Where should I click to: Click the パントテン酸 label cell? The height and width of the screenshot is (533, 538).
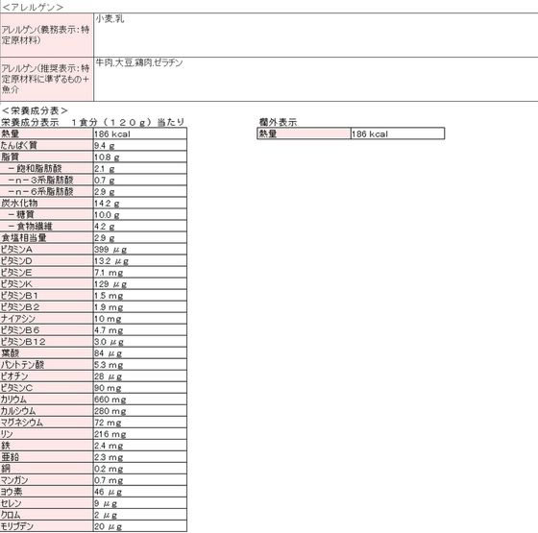[x=47, y=365]
